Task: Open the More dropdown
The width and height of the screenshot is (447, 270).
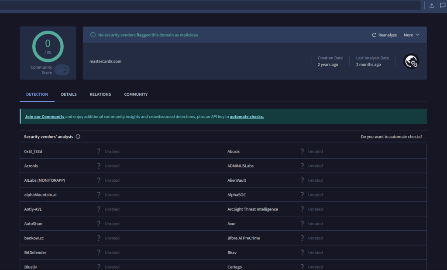Action: coord(411,35)
